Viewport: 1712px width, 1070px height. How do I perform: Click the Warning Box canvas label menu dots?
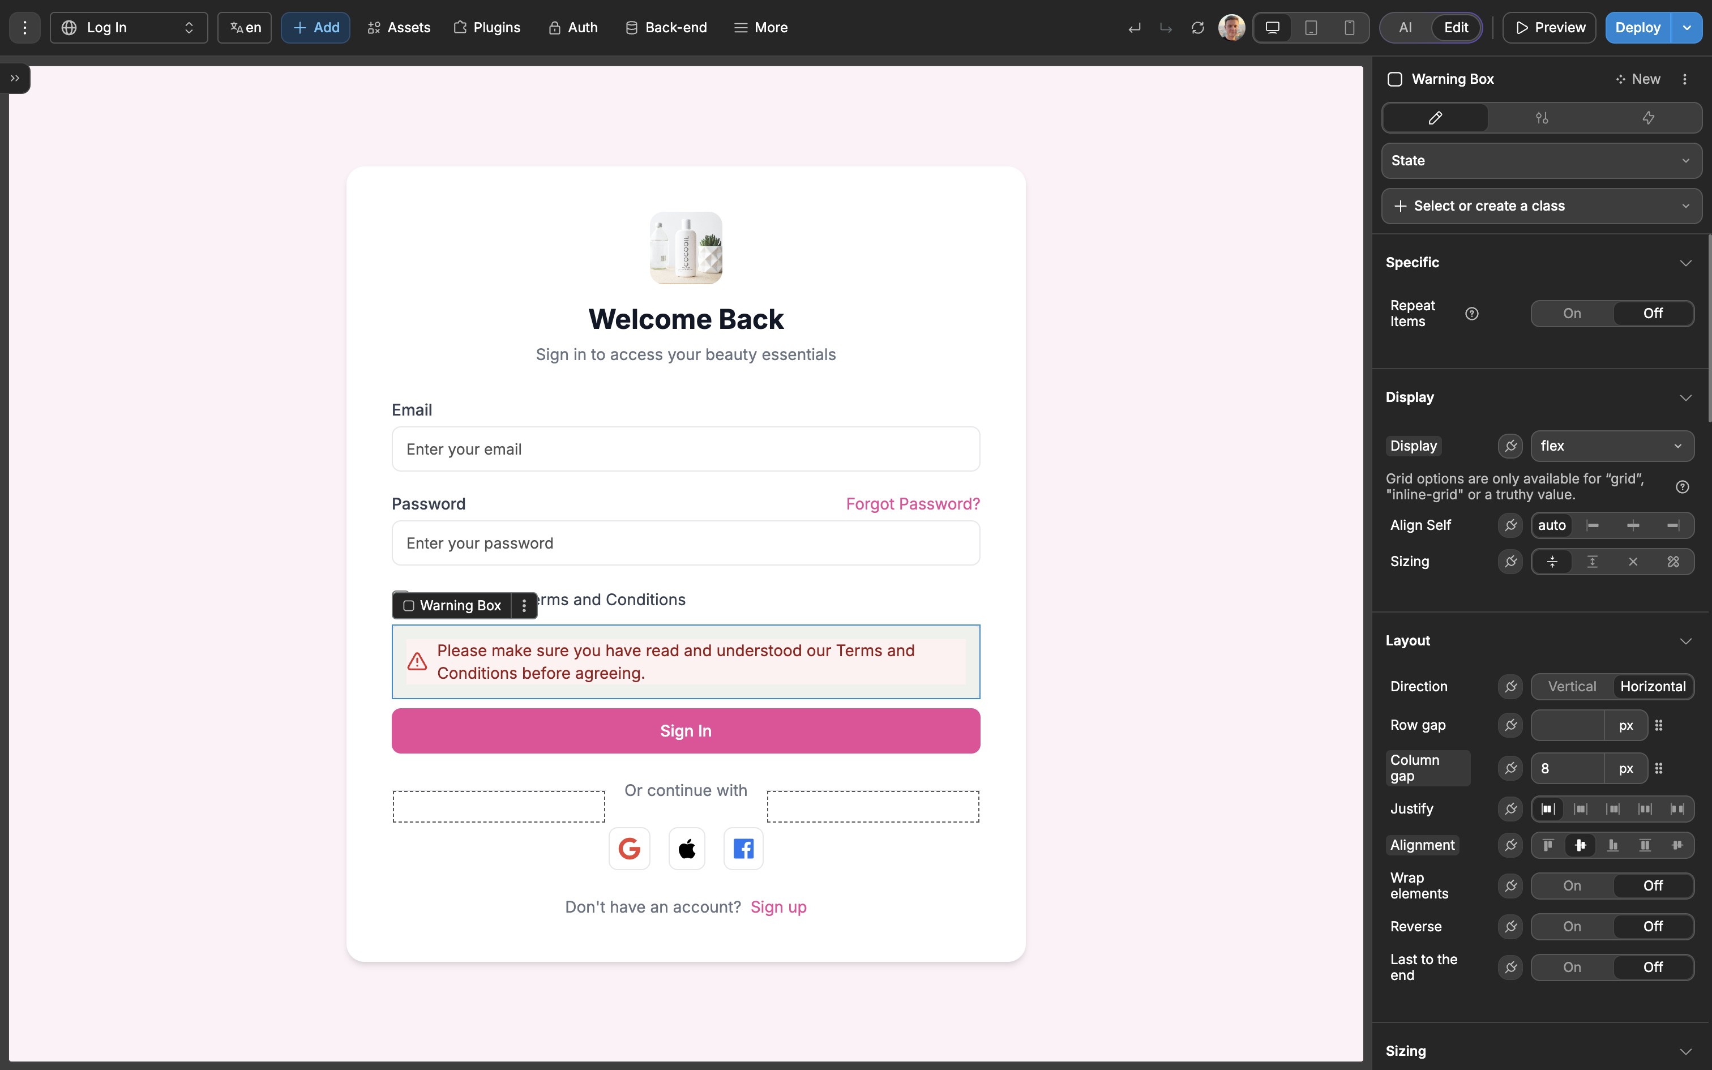click(524, 606)
